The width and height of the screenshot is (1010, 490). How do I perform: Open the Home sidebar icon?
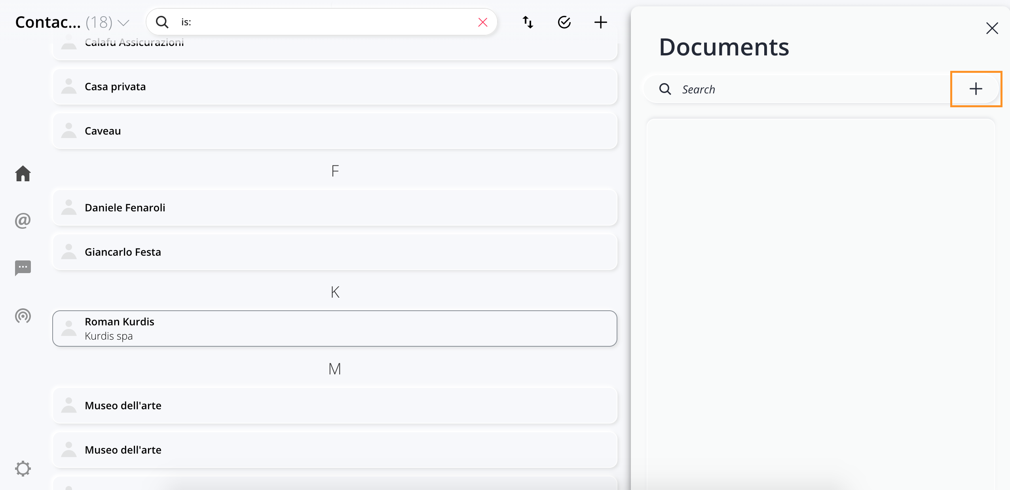[x=23, y=173]
